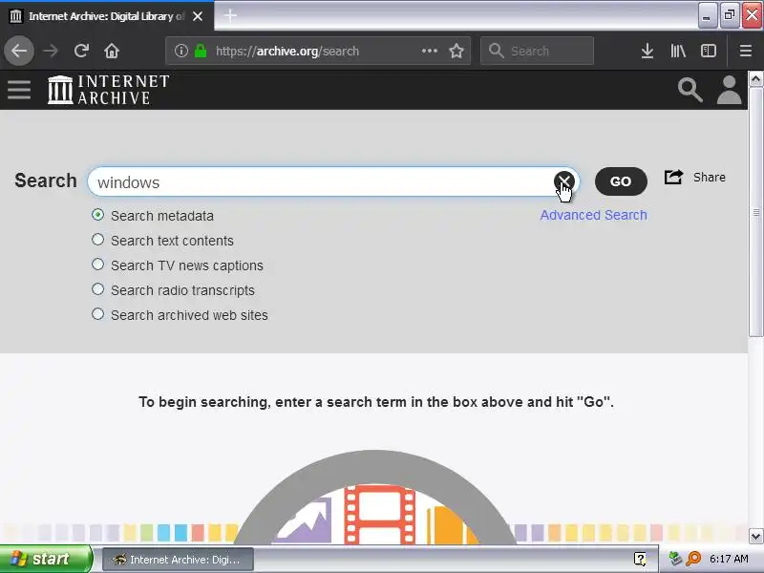Click the green secure padlock icon

201,51
